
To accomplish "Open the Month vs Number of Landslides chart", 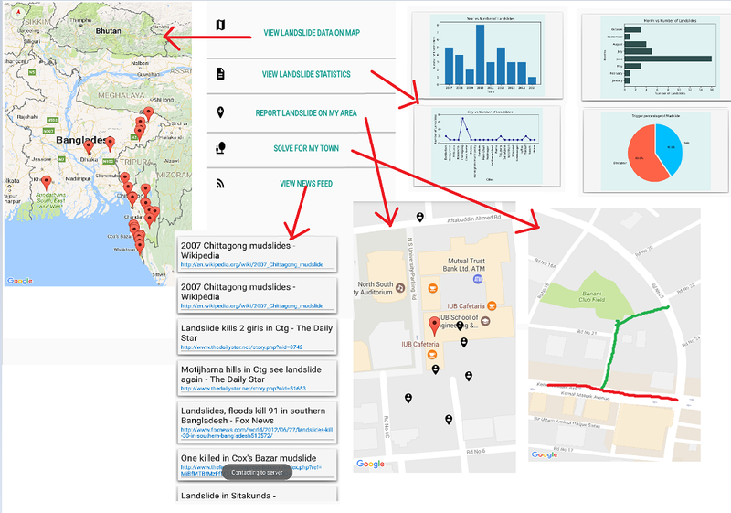I will pyautogui.click(x=652, y=57).
